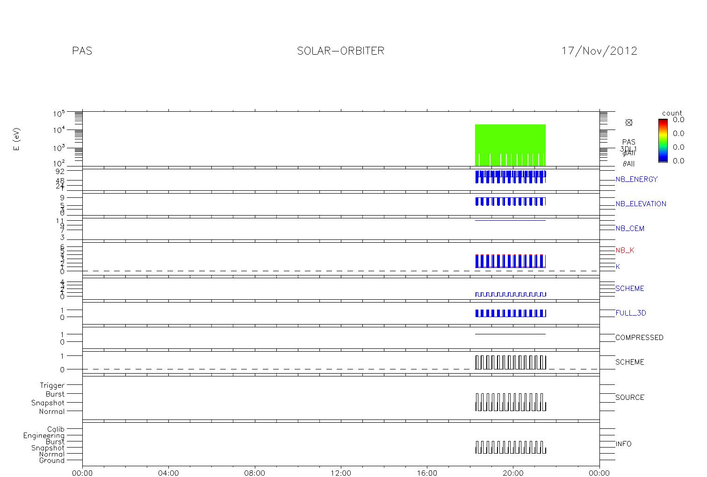Click 'Snapshot' label in the INFO panel
This screenshot has height=477, width=707.
(48, 448)
